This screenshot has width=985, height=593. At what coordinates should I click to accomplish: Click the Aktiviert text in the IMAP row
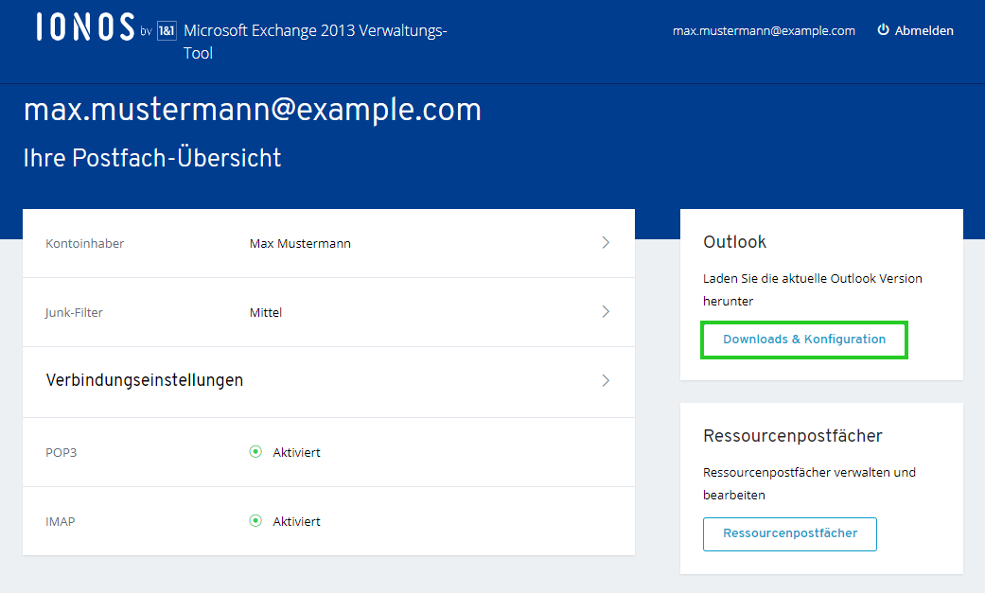tap(296, 521)
